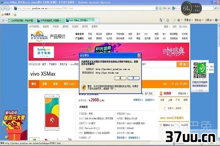The height and width of the screenshot is (146, 220).
Task: Select the 概览 product tab
Action: coord(34,84)
